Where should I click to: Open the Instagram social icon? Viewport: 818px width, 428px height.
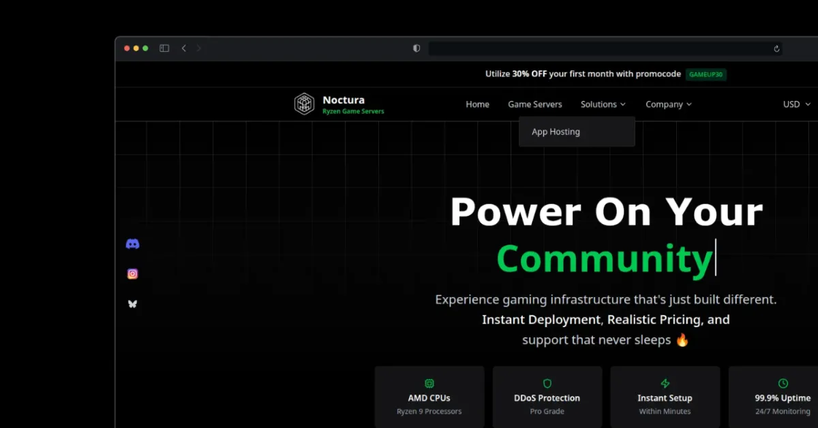click(133, 274)
